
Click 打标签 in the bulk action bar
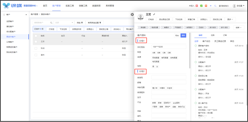[51, 29]
